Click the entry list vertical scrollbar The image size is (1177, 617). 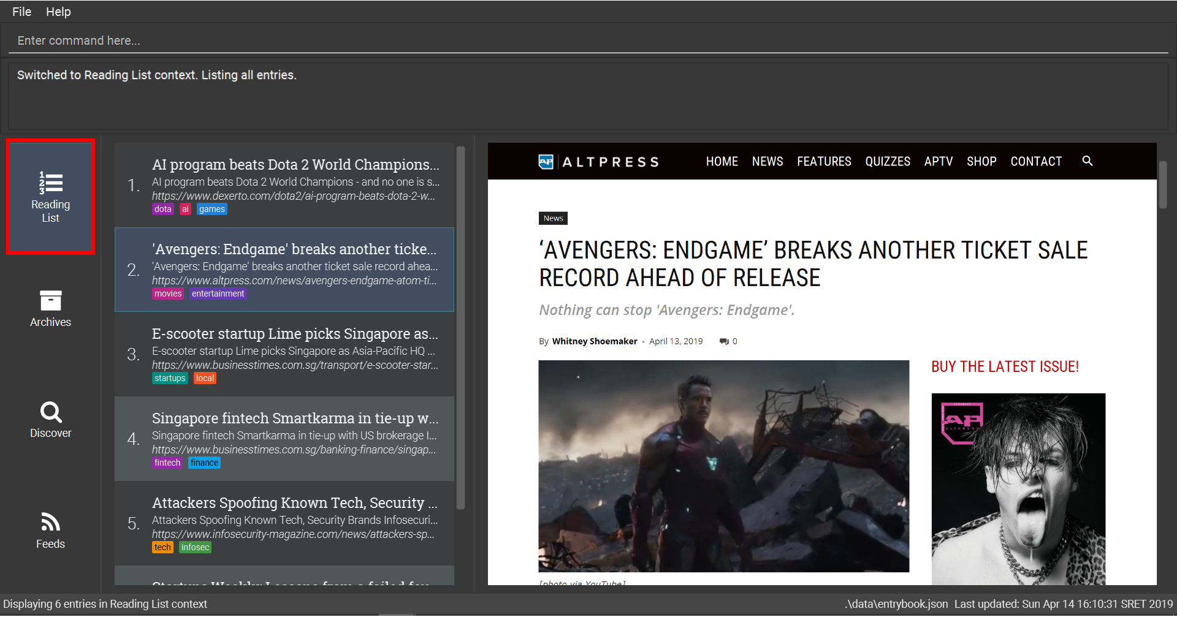coord(461,327)
